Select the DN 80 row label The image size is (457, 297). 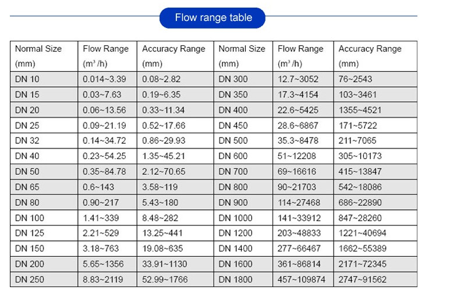tap(26, 203)
